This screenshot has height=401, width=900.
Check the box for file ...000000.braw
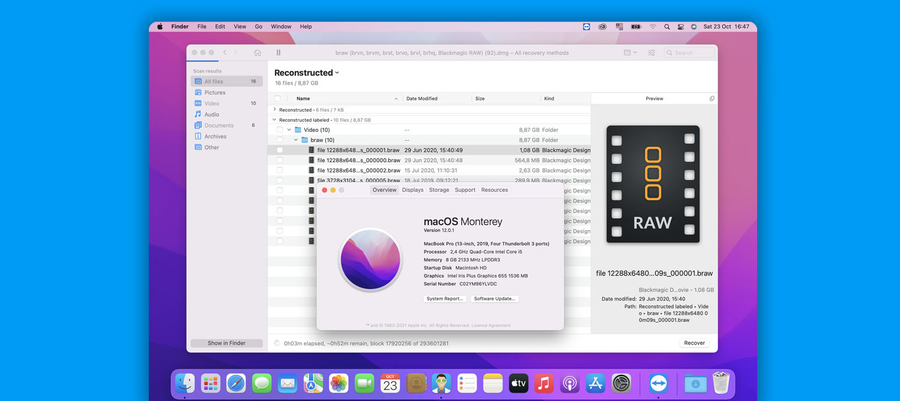280,160
